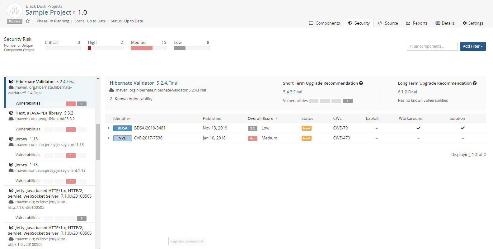Click cloud origin icon under jersey-core
This screenshot has height=249, width=493.
11,144
